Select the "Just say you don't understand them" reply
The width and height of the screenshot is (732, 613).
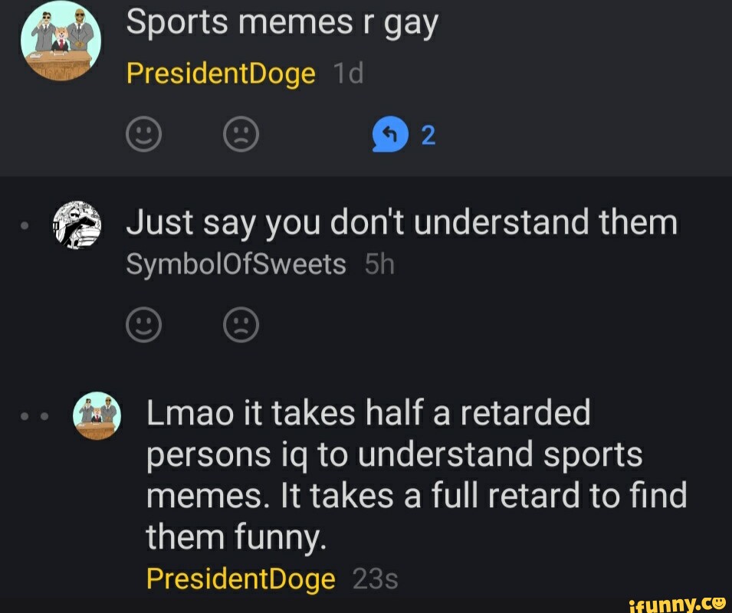[x=402, y=222]
